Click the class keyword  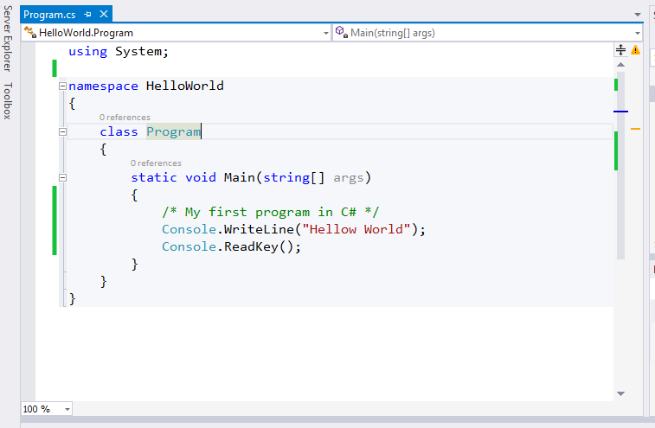(119, 131)
